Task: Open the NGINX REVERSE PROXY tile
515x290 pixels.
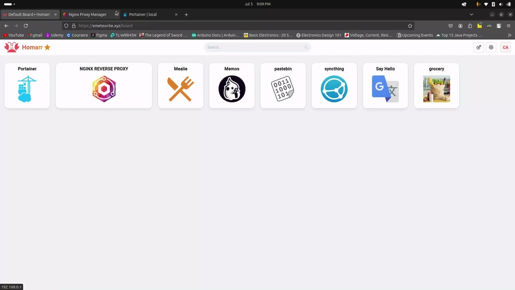Action: [x=104, y=85]
